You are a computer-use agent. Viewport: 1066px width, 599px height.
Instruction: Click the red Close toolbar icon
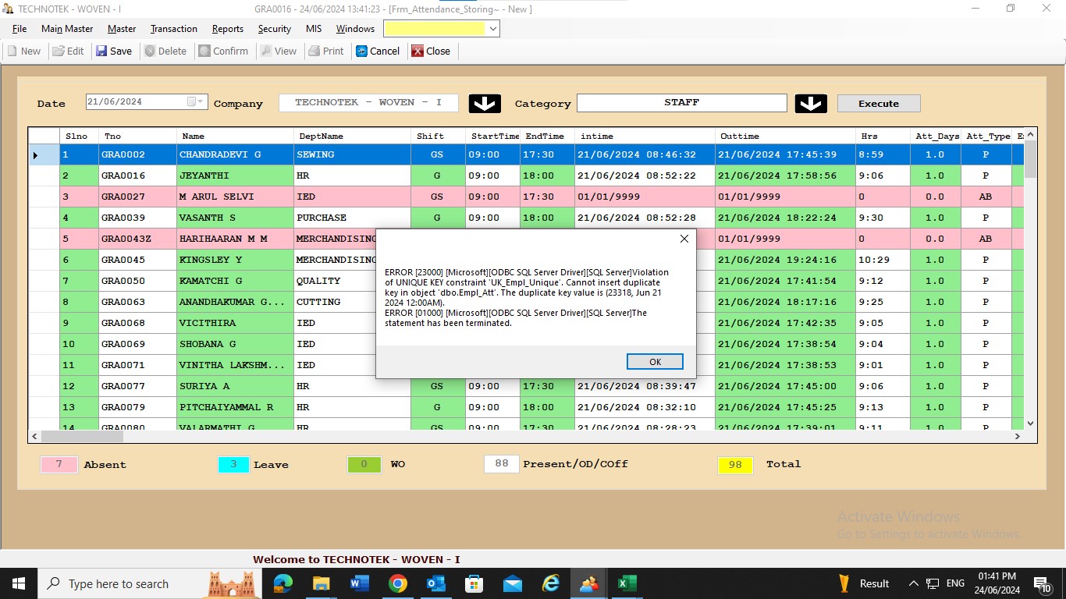tap(418, 51)
